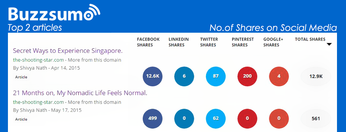
Task: Click the 561 total shares badge
Action: 316,119
